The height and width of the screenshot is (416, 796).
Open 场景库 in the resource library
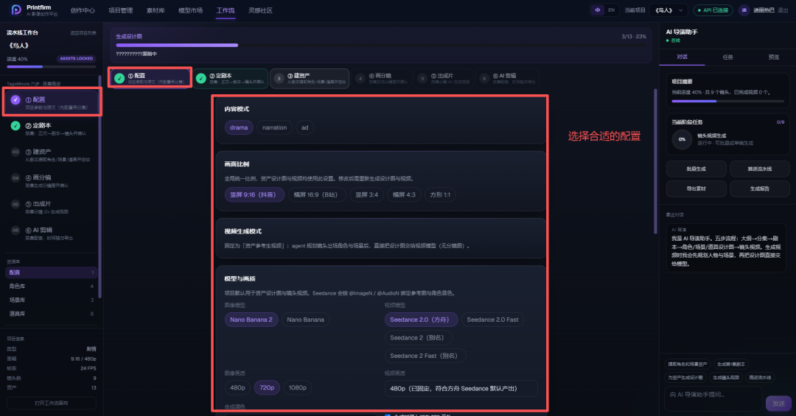pyautogui.click(x=52, y=300)
